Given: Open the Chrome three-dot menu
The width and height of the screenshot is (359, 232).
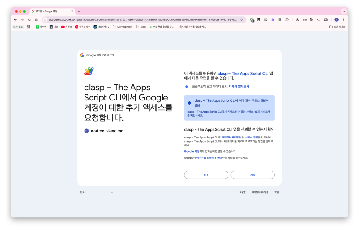Looking at the screenshot, I should click(x=344, y=19).
